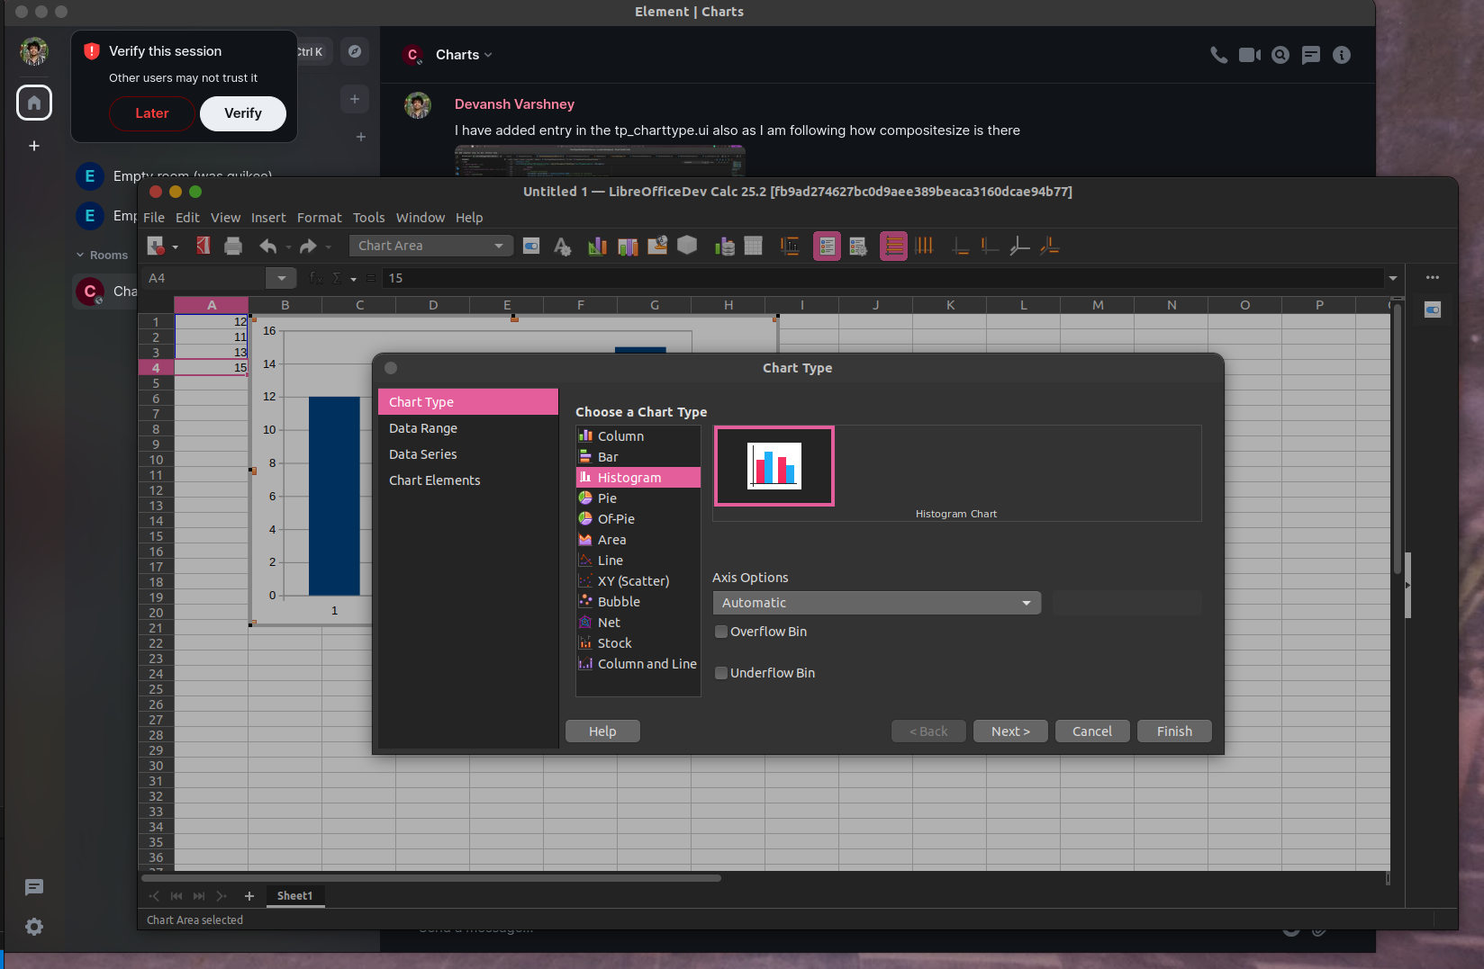
Task: Click the Titles toolbar icon
Action: [790, 246]
